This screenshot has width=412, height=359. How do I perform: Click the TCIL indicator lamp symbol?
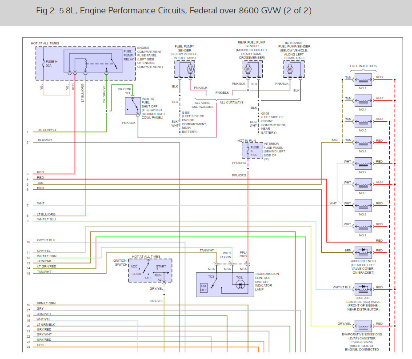tap(240, 285)
